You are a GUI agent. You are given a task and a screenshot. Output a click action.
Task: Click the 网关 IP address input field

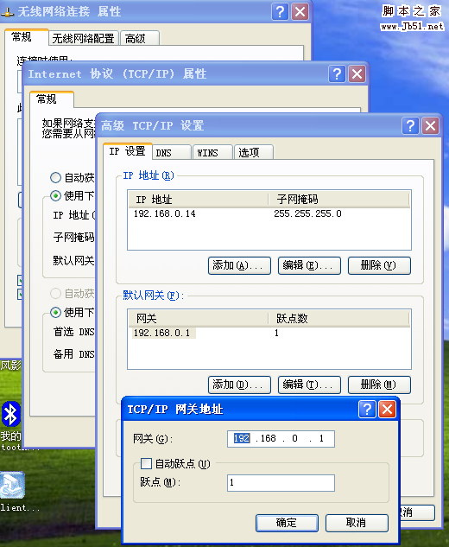coord(281,438)
